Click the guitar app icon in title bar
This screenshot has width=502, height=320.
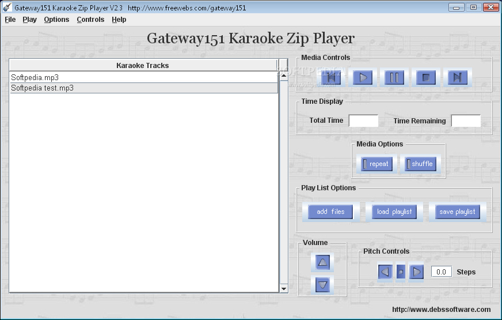point(7,7)
